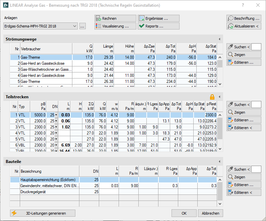Open Reports with green checkmark
266x221 pixels.
(158, 26)
